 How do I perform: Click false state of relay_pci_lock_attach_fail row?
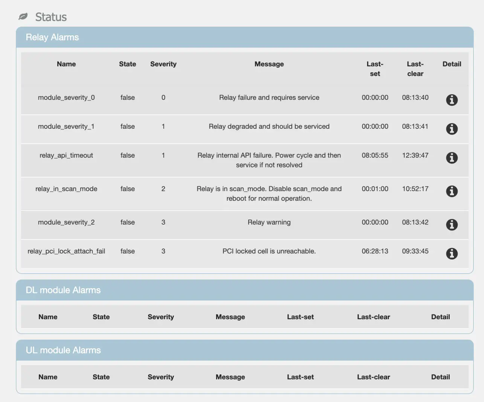tap(128, 251)
